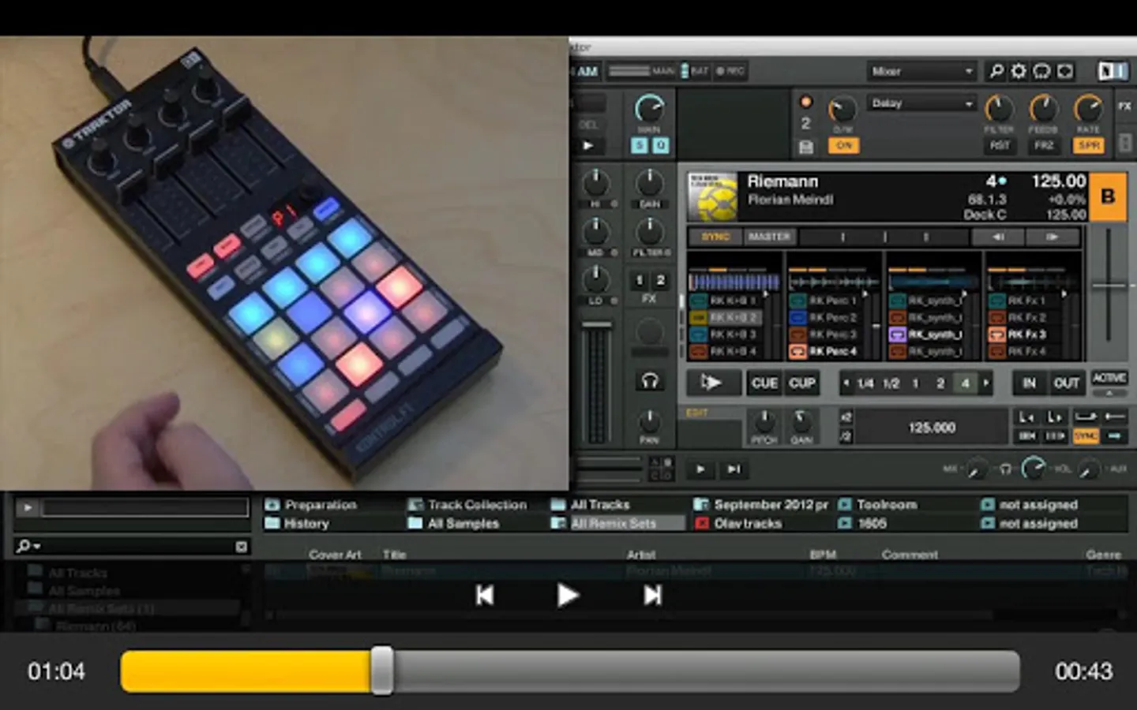Click the folder icon beside All Tracks
The image size is (1137, 710).
point(558,504)
